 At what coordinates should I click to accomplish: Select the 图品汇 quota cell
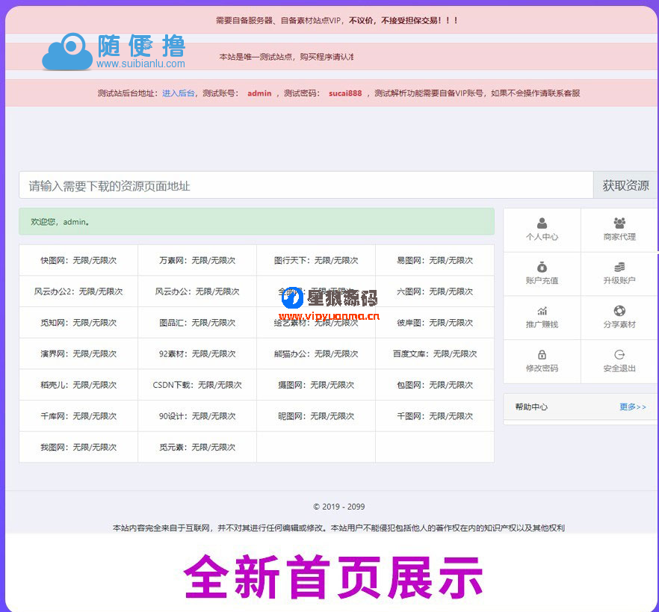197,322
